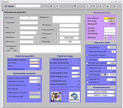The width and height of the screenshot is (123, 108).
Task: Expand the Réf Matiere dropdown
Action: point(80,25)
